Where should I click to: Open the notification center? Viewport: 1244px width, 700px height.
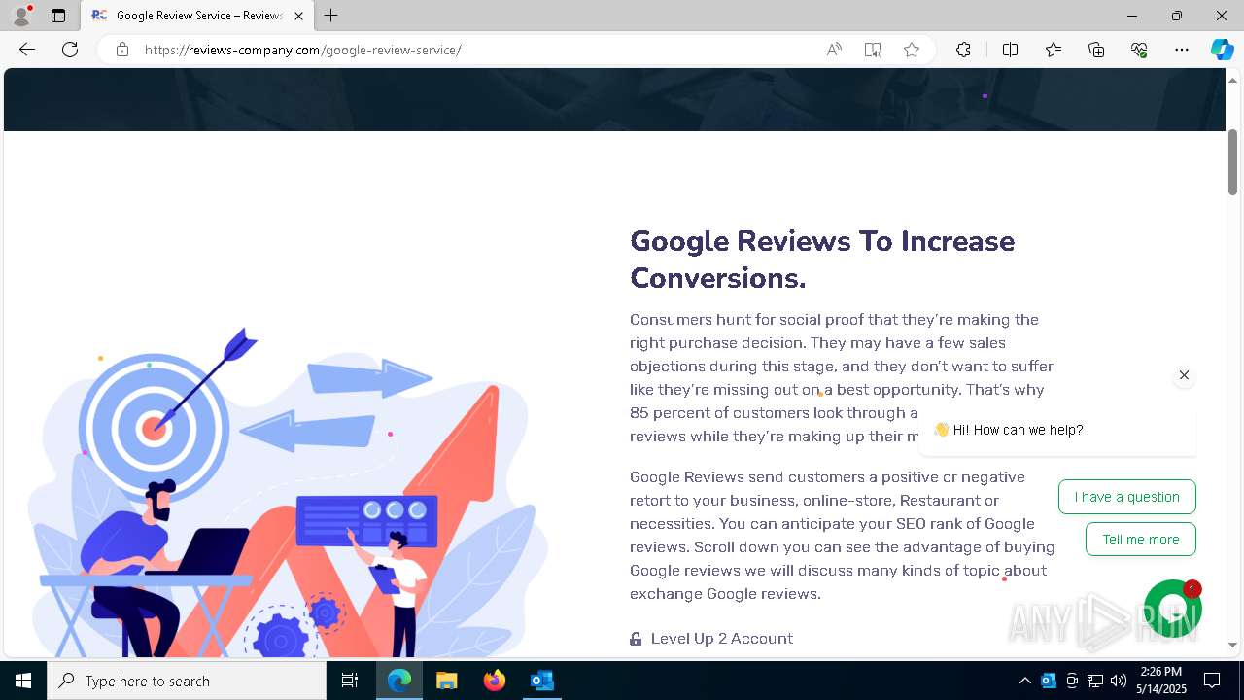[1212, 681]
